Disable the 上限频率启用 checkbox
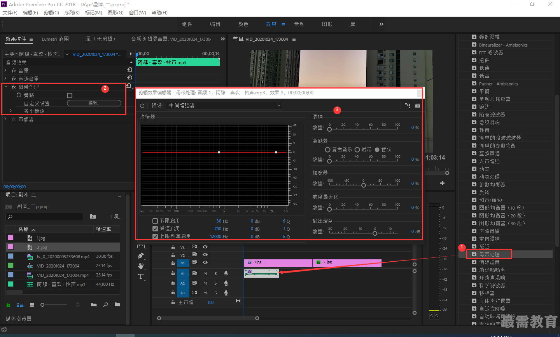Viewport: 560px width, 337px height. pos(155,236)
